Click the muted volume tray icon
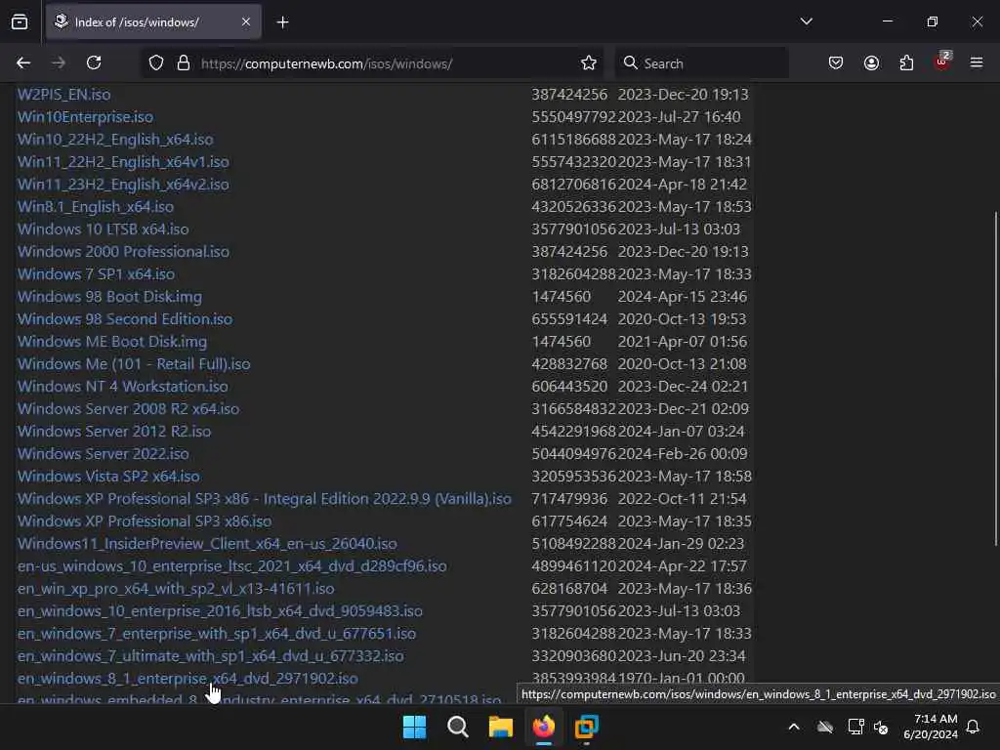 click(881, 727)
